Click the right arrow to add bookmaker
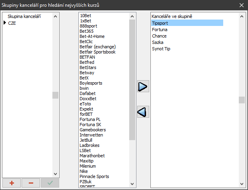Screen dimensions: 248x190 pos(143,86)
